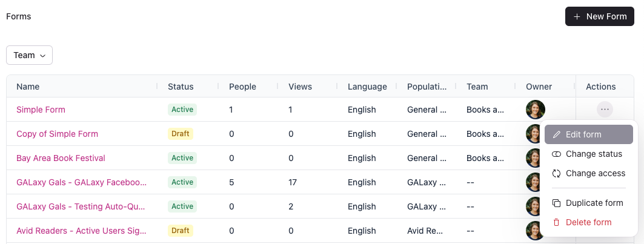Select Duplicate form menu entry
Image resolution: width=644 pixels, height=244 pixels.
pos(594,203)
